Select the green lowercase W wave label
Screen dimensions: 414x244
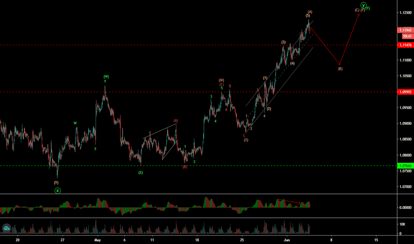[x=75, y=123]
